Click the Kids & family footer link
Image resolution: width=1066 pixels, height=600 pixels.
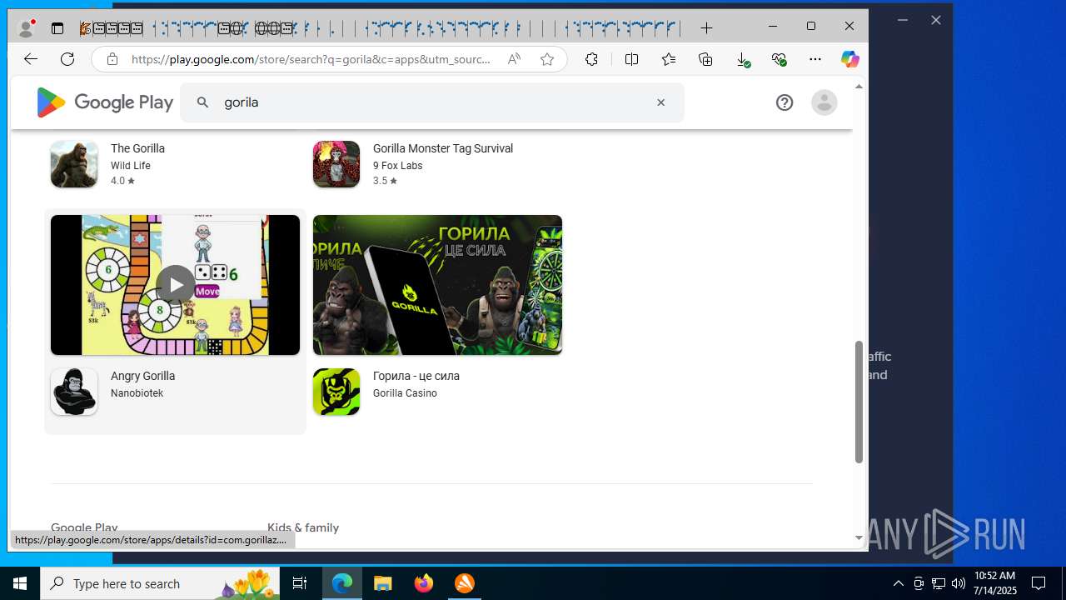(x=303, y=527)
